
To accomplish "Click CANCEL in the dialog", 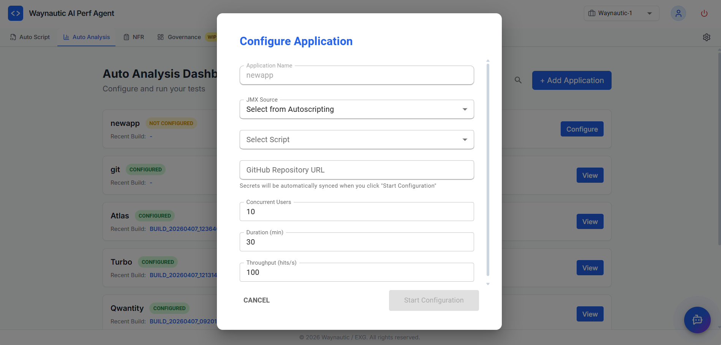I will coord(256,300).
